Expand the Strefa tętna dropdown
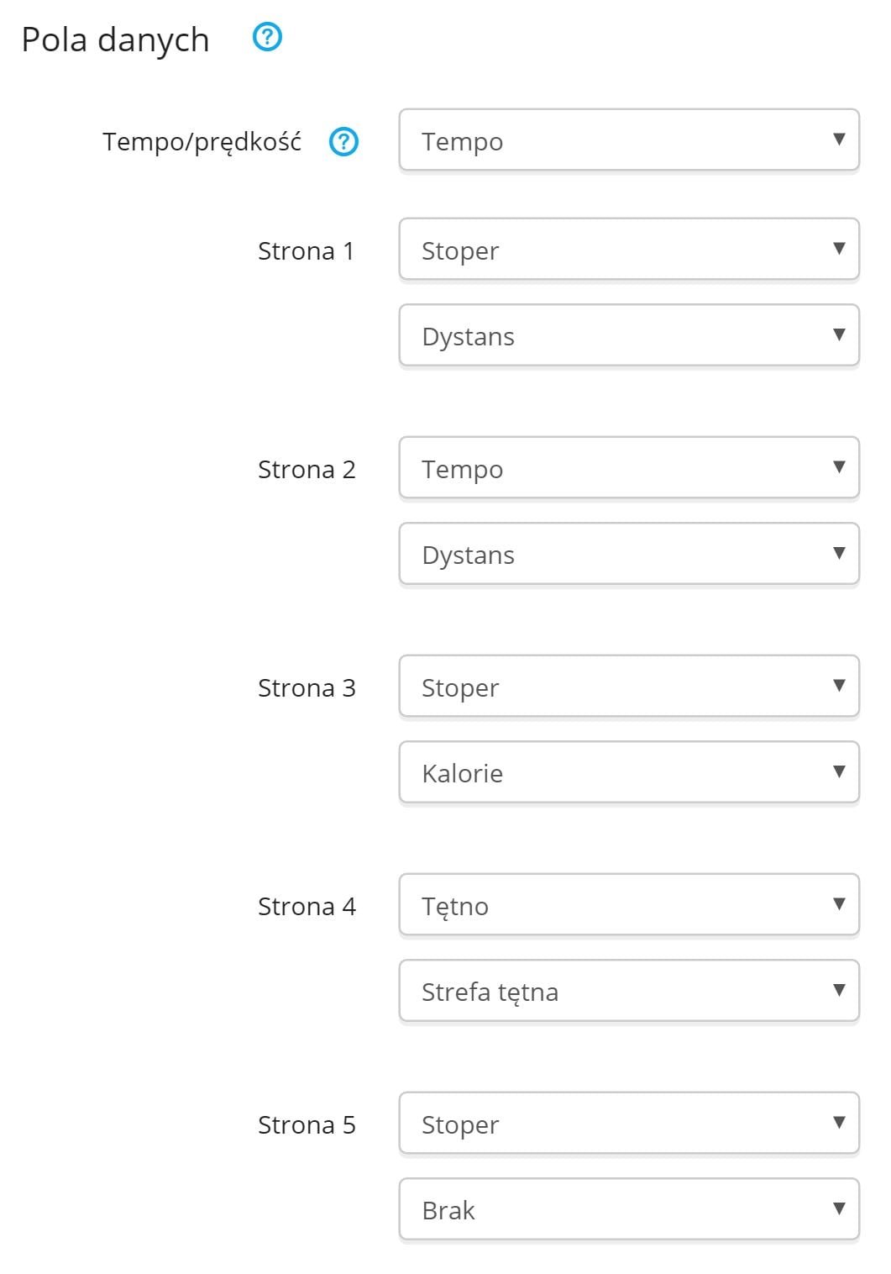Screen dimensions: 891x1274 [x=629, y=990]
